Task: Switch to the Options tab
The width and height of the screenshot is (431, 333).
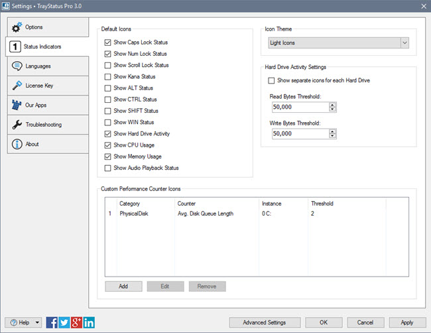Action: pyautogui.click(x=48, y=27)
